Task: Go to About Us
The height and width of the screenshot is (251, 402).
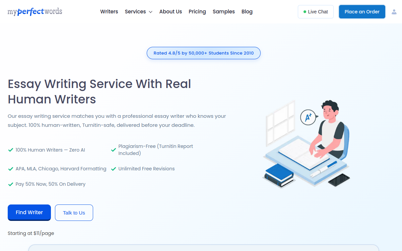Action: click(x=171, y=12)
